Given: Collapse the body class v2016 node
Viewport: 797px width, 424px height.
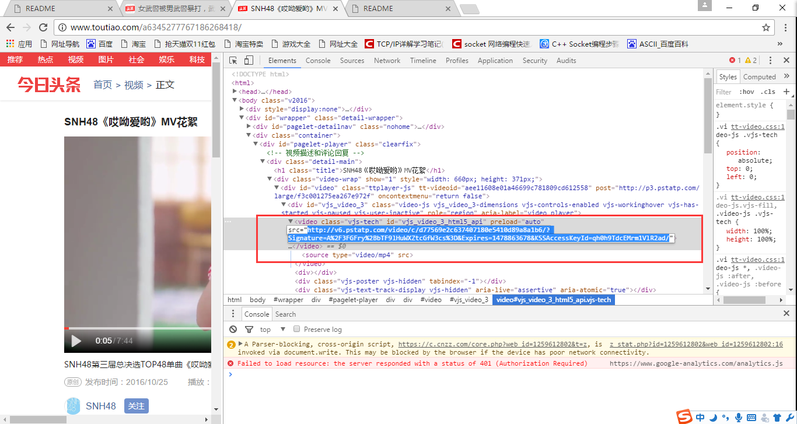Looking at the screenshot, I should pyautogui.click(x=235, y=100).
